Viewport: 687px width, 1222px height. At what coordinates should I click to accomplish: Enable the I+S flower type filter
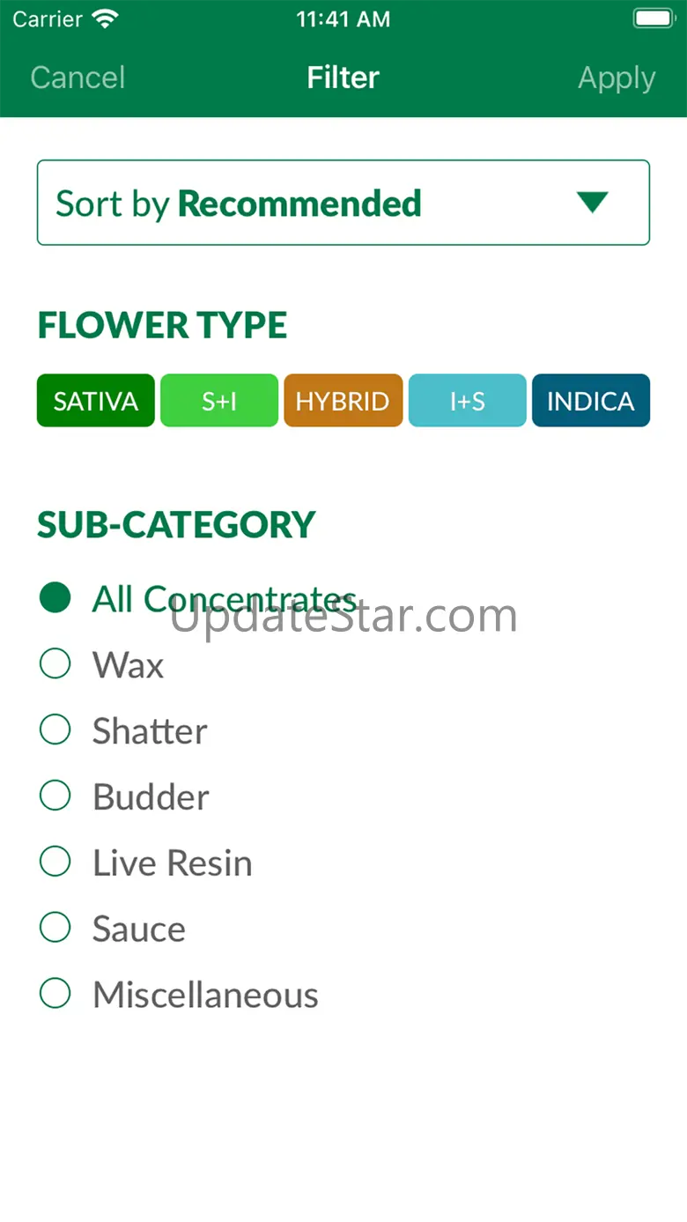(467, 401)
